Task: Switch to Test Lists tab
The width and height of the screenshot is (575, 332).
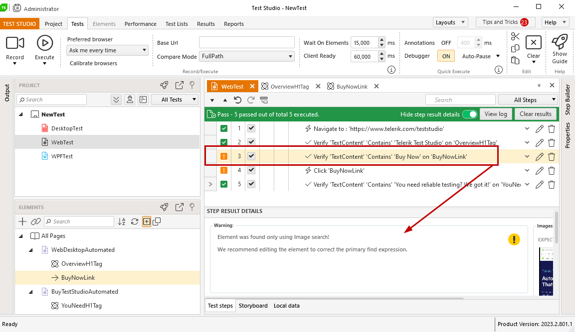Action: tap(177, 24)
